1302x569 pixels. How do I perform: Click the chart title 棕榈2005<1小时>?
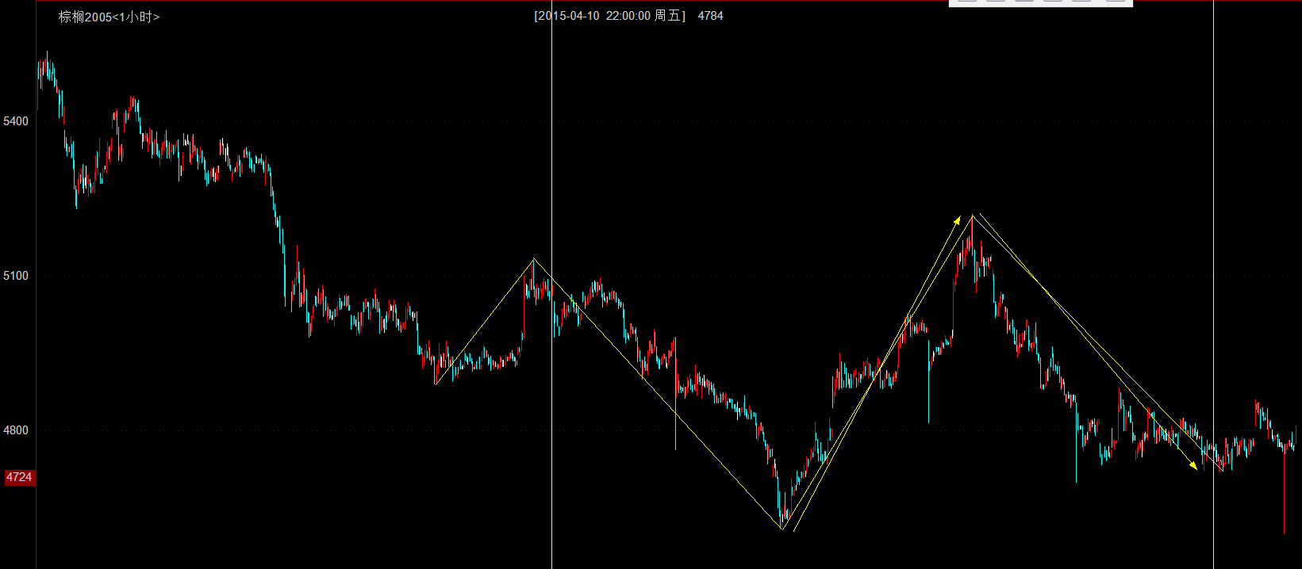pyautogui.click(x=109, y=17)
